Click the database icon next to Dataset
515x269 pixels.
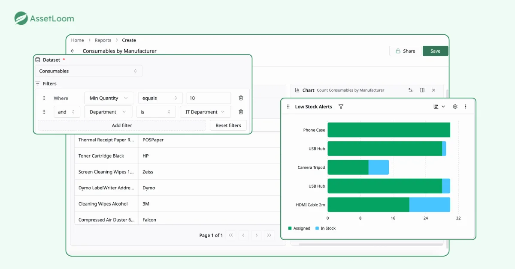38,60
